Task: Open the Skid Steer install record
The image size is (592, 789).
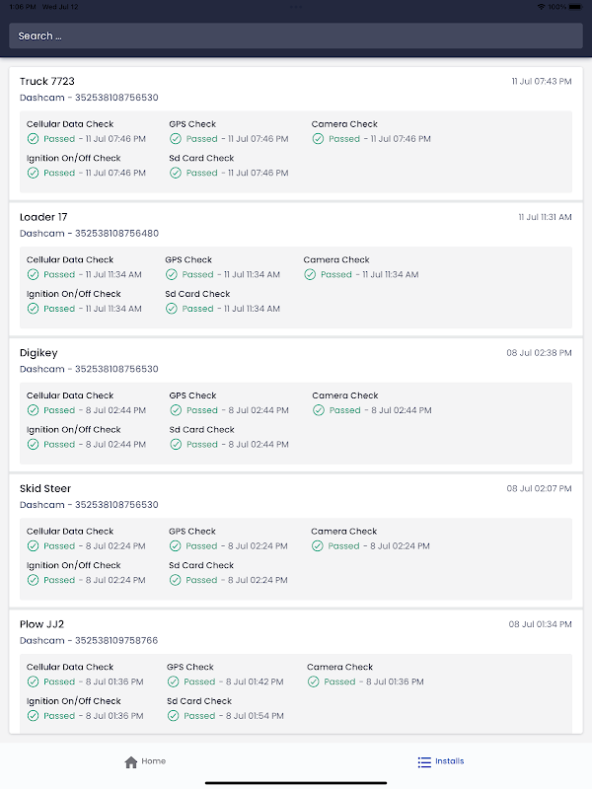Action: [x=45, y=488]
